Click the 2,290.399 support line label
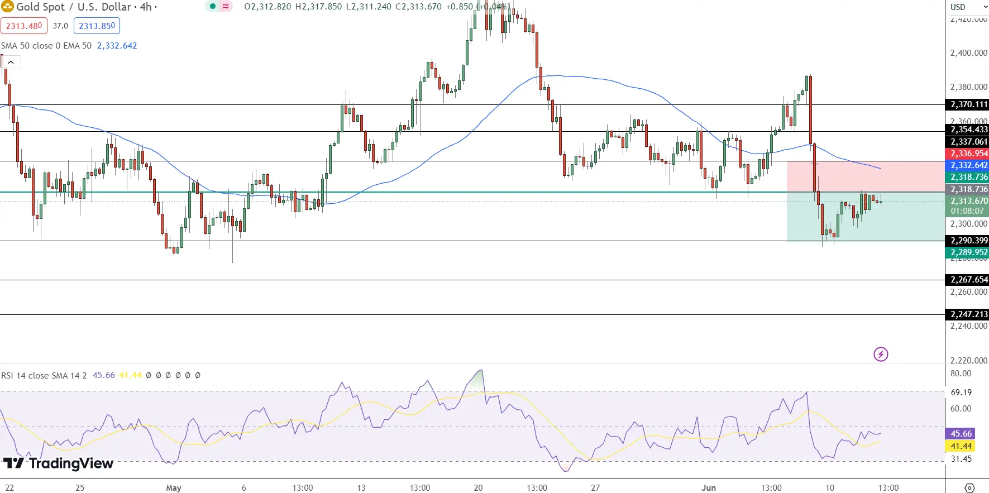This screenshot has width=989, height=493. [x=967, y=241]
